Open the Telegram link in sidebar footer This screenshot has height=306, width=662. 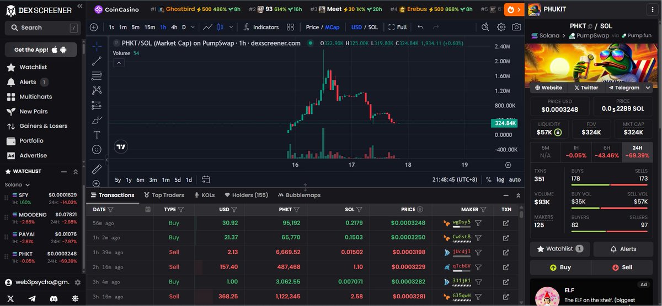(32, 298)
